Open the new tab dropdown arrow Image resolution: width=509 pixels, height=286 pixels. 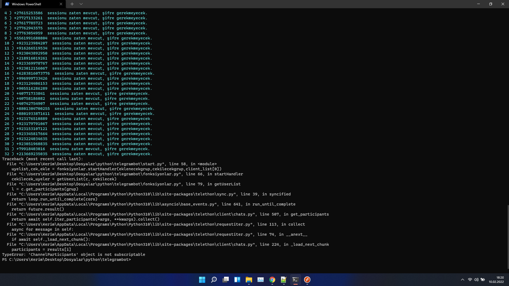(x=81, y=4)
